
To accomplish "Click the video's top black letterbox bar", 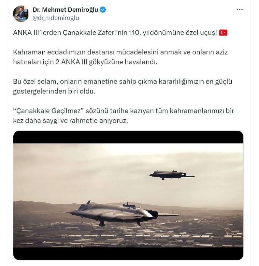I will (128, 137).
